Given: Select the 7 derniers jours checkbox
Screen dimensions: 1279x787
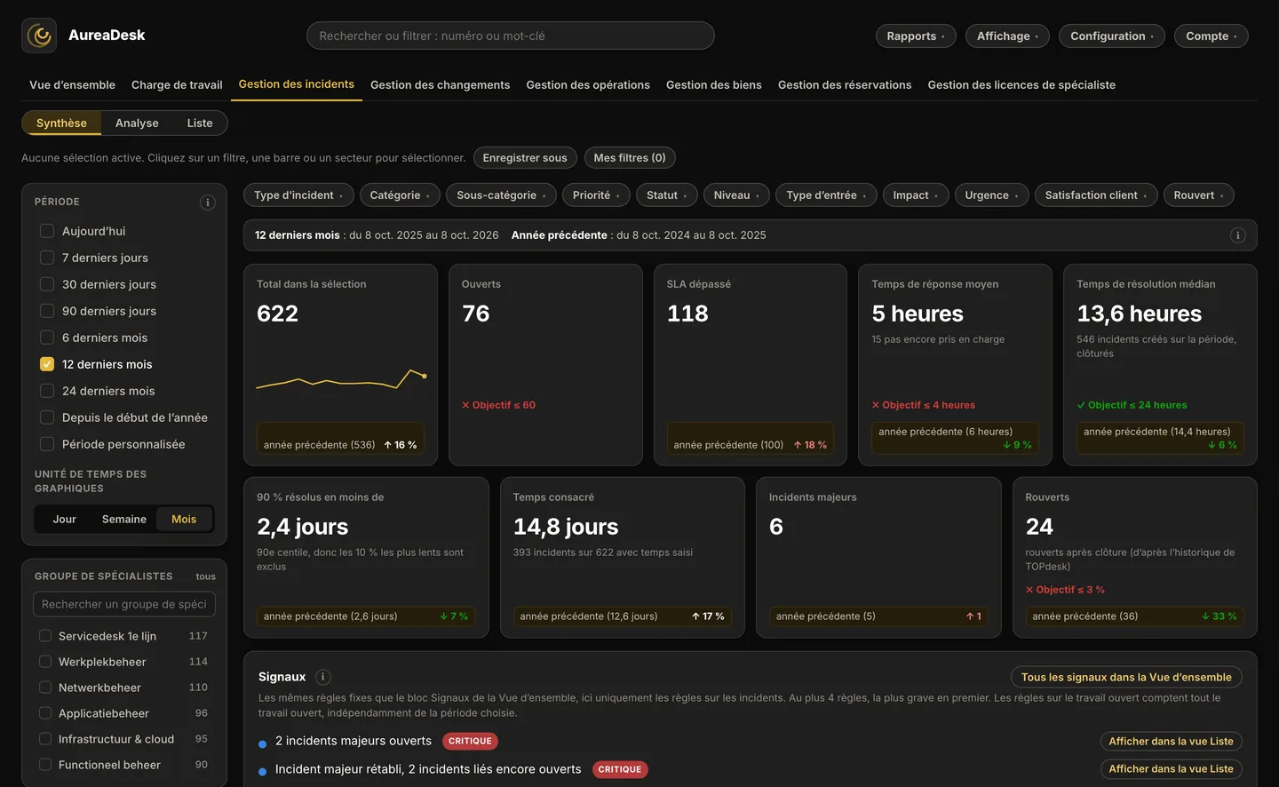Looking at the screenshot, I should [47, 258].
